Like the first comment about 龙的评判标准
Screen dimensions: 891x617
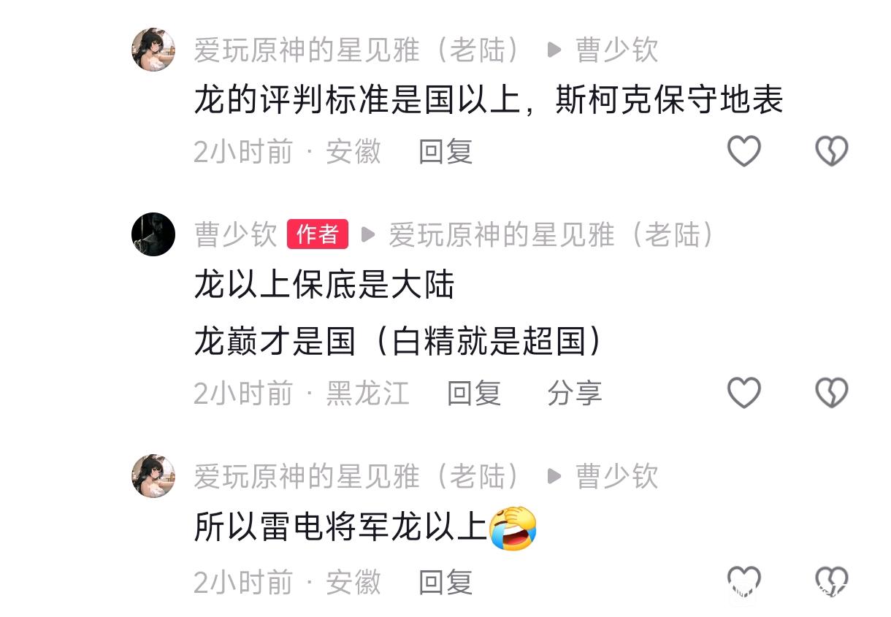click(744, 151)
